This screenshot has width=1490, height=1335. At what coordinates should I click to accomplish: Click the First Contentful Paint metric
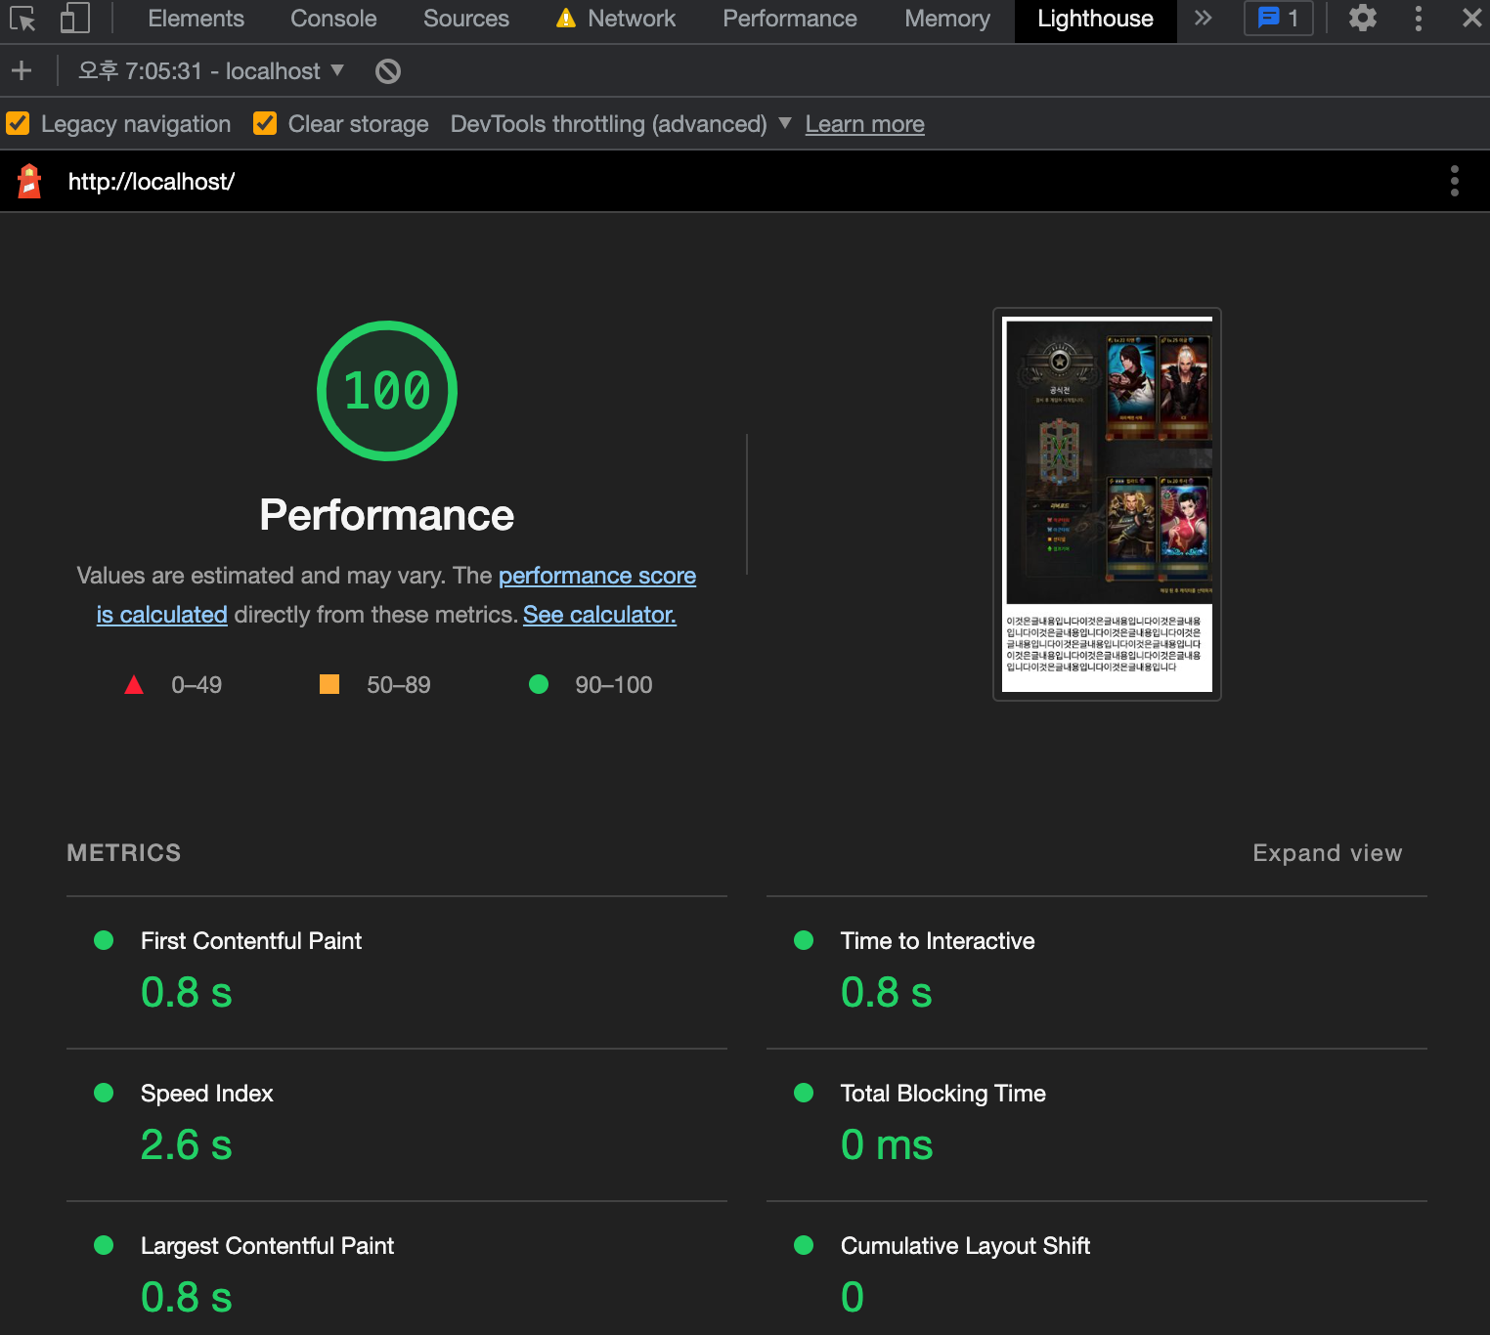pos(397,972)
